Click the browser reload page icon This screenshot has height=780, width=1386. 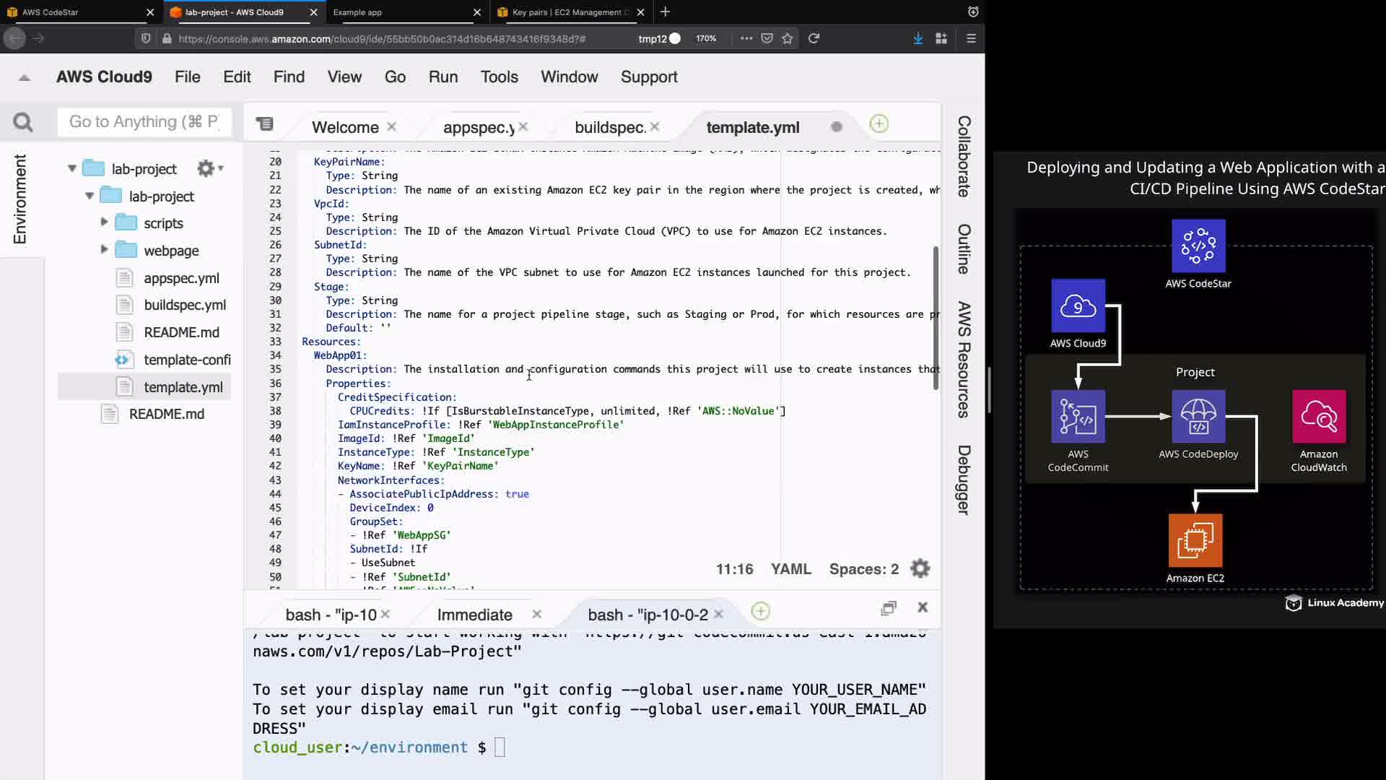[814, 38]
